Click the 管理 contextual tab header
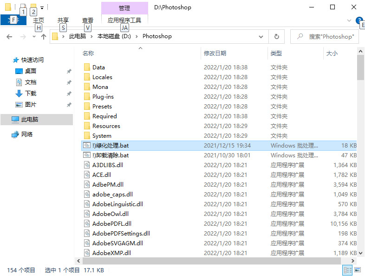 (x=124, y=8)
